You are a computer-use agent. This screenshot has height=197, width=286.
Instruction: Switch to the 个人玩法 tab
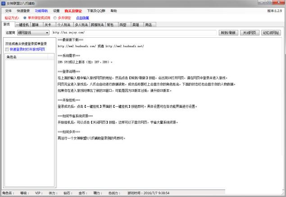point(64,25)
